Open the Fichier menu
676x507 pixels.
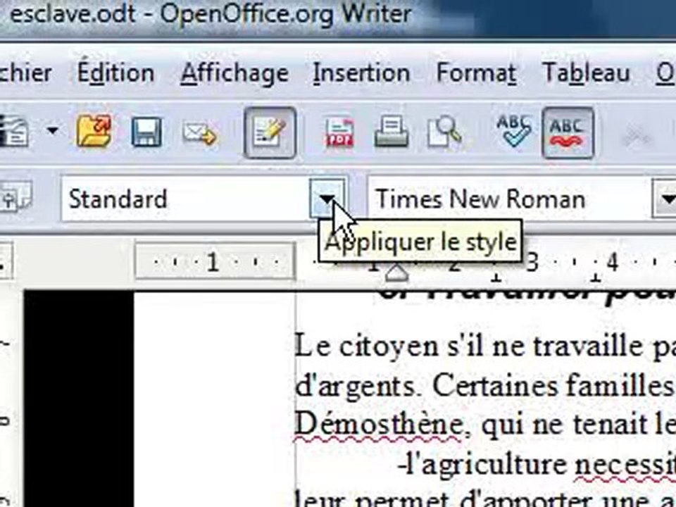tap(26, 73)
